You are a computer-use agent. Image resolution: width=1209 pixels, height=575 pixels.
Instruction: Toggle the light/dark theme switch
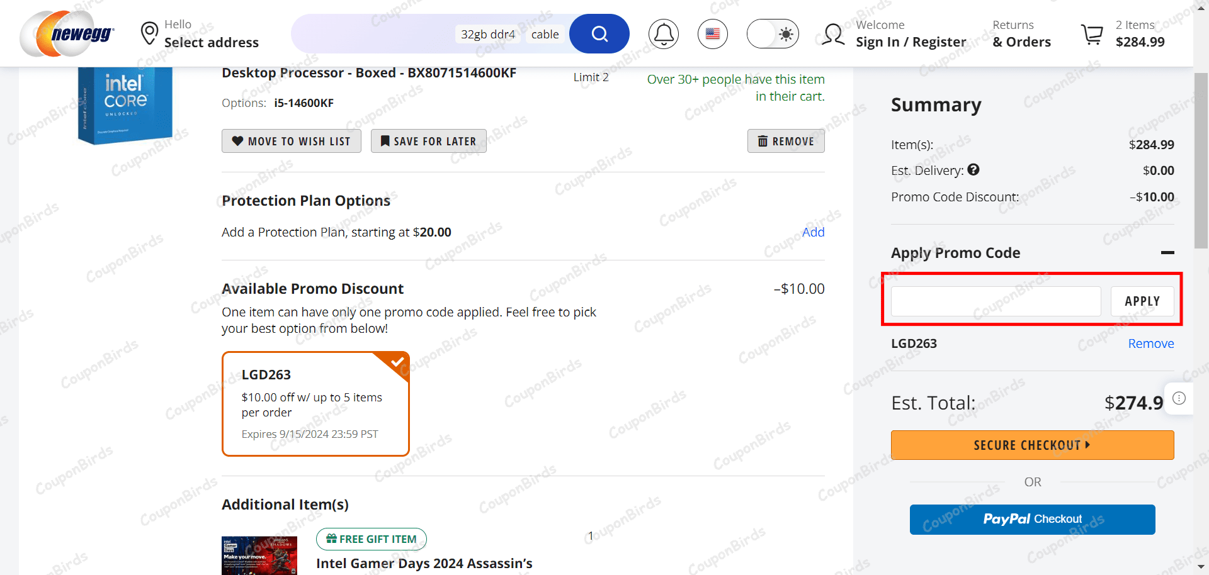click(x=773, y=33)
